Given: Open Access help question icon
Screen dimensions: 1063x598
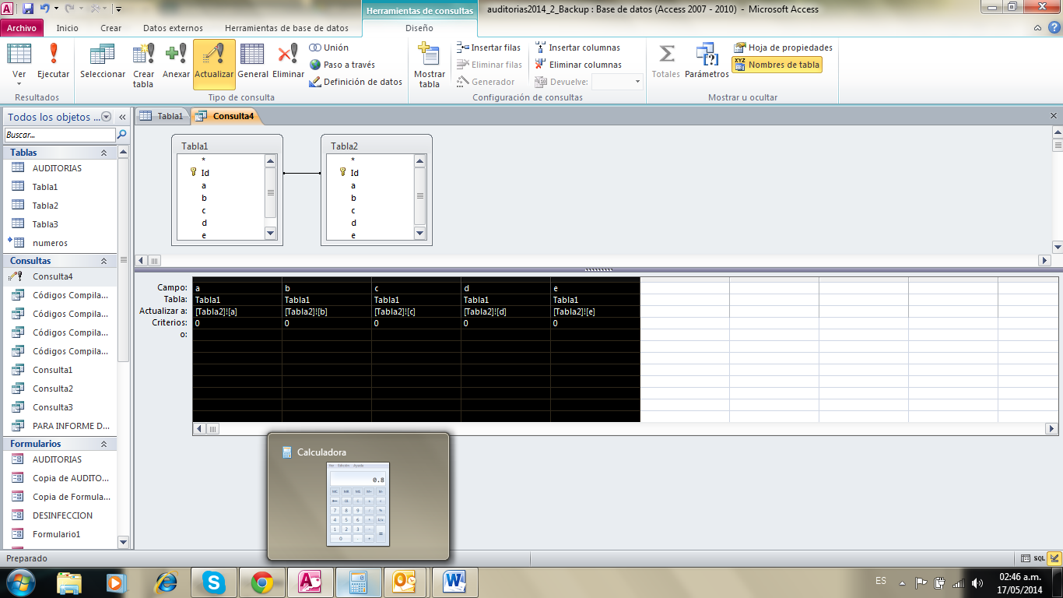Looking at the screenshot, I should click(1054, 28).
